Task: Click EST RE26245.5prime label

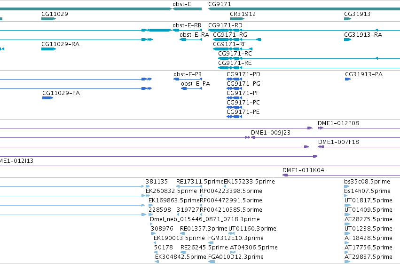Action: tap(204, 248)
